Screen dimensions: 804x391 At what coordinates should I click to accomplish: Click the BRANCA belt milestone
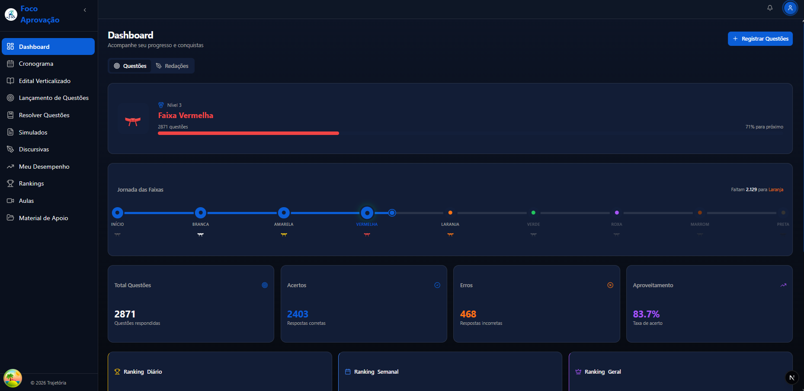tap(201, 213)
